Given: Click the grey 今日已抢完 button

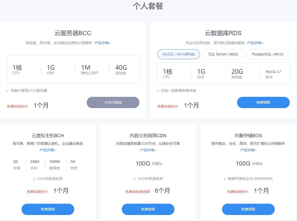Looking at the screenshot, I should (113, 103).
